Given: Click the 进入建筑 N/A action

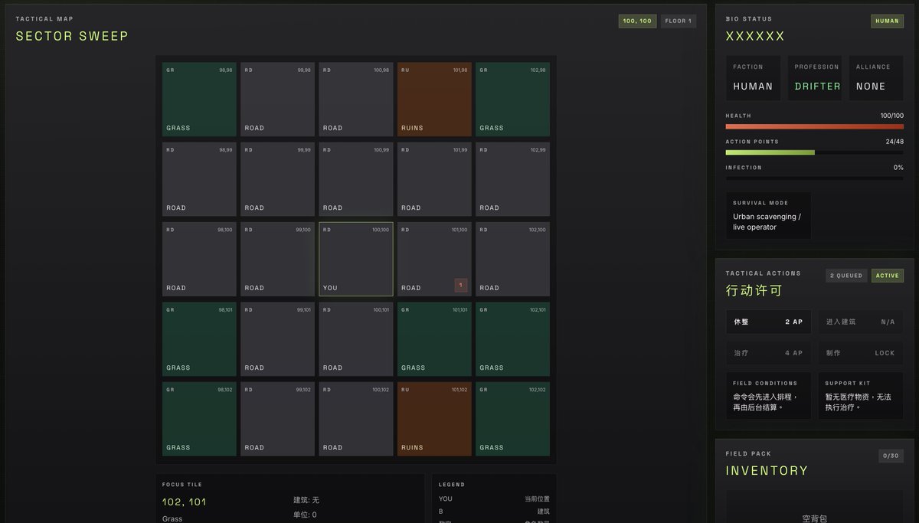Looking at the screenshot, I should click(860, 322).
